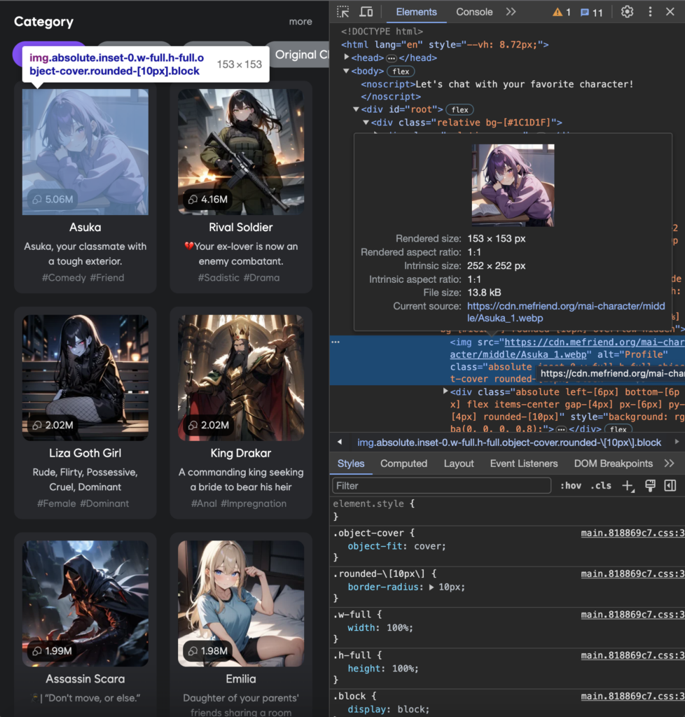The height and width of the screenshot is (717, 685).
Task: Click the 'more' link beside Category
Action: (x=300, y=22)
